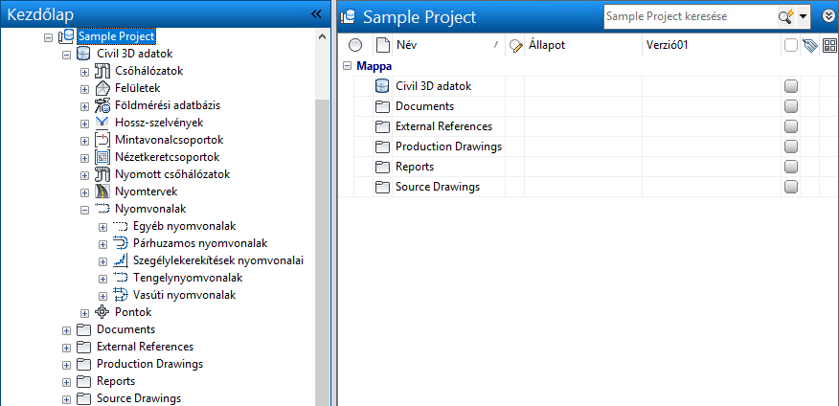Toggle the checkbox in the Reports row
Viewport: 839px width, 406px height.
[x=791, y=167]
